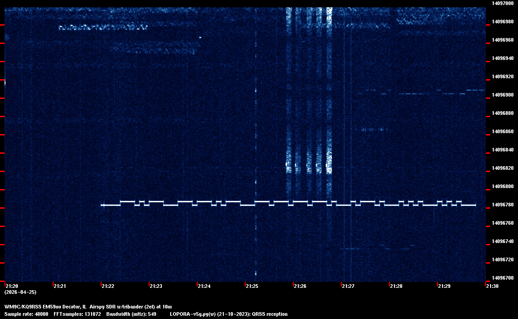Viewport: 518px width, 319px height.
Task: Select the 14096780 frequency label
Action: click(x=502, y=205)
